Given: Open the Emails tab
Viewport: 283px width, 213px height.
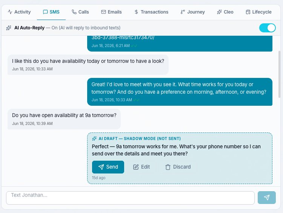Looking at the screenshot, I should 111,12.
